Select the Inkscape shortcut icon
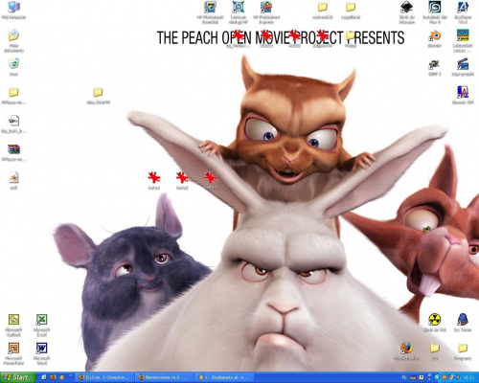This screenshot has width=479, height=383. [406, 7]
